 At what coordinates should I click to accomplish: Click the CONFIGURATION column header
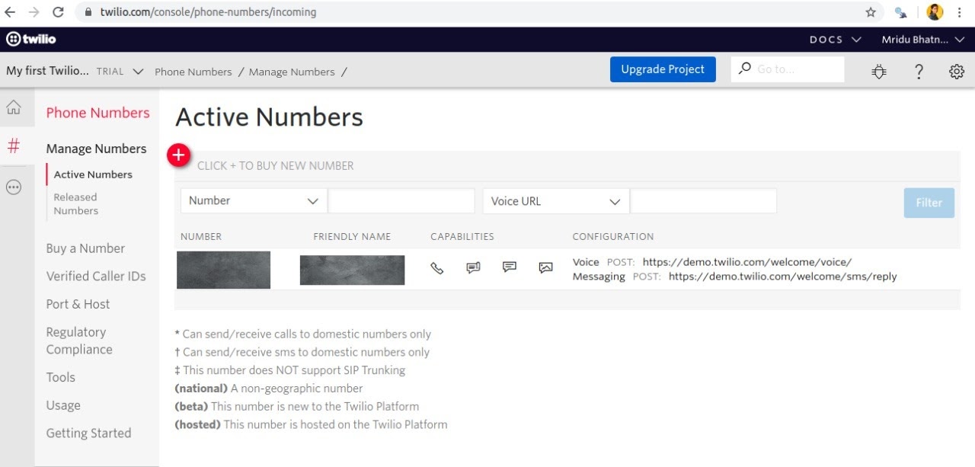613,237
